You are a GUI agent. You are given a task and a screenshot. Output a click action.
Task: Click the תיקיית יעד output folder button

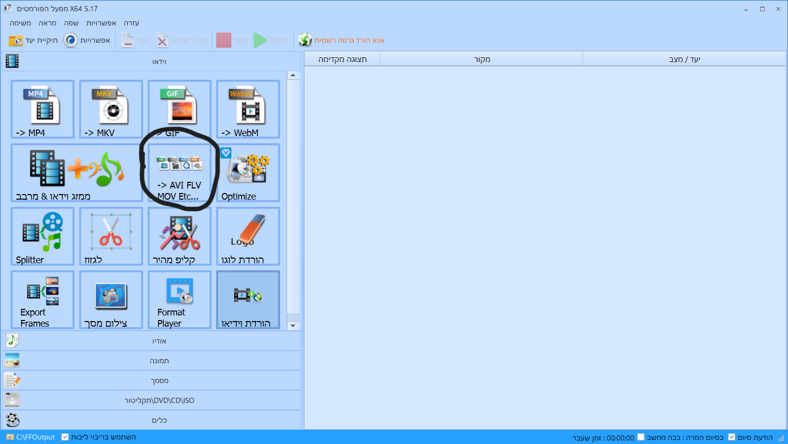pos(33,40)
